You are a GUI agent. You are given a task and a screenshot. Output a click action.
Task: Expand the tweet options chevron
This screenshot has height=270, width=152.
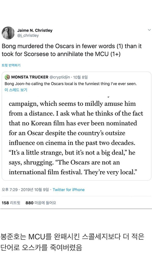click(149, 30)
